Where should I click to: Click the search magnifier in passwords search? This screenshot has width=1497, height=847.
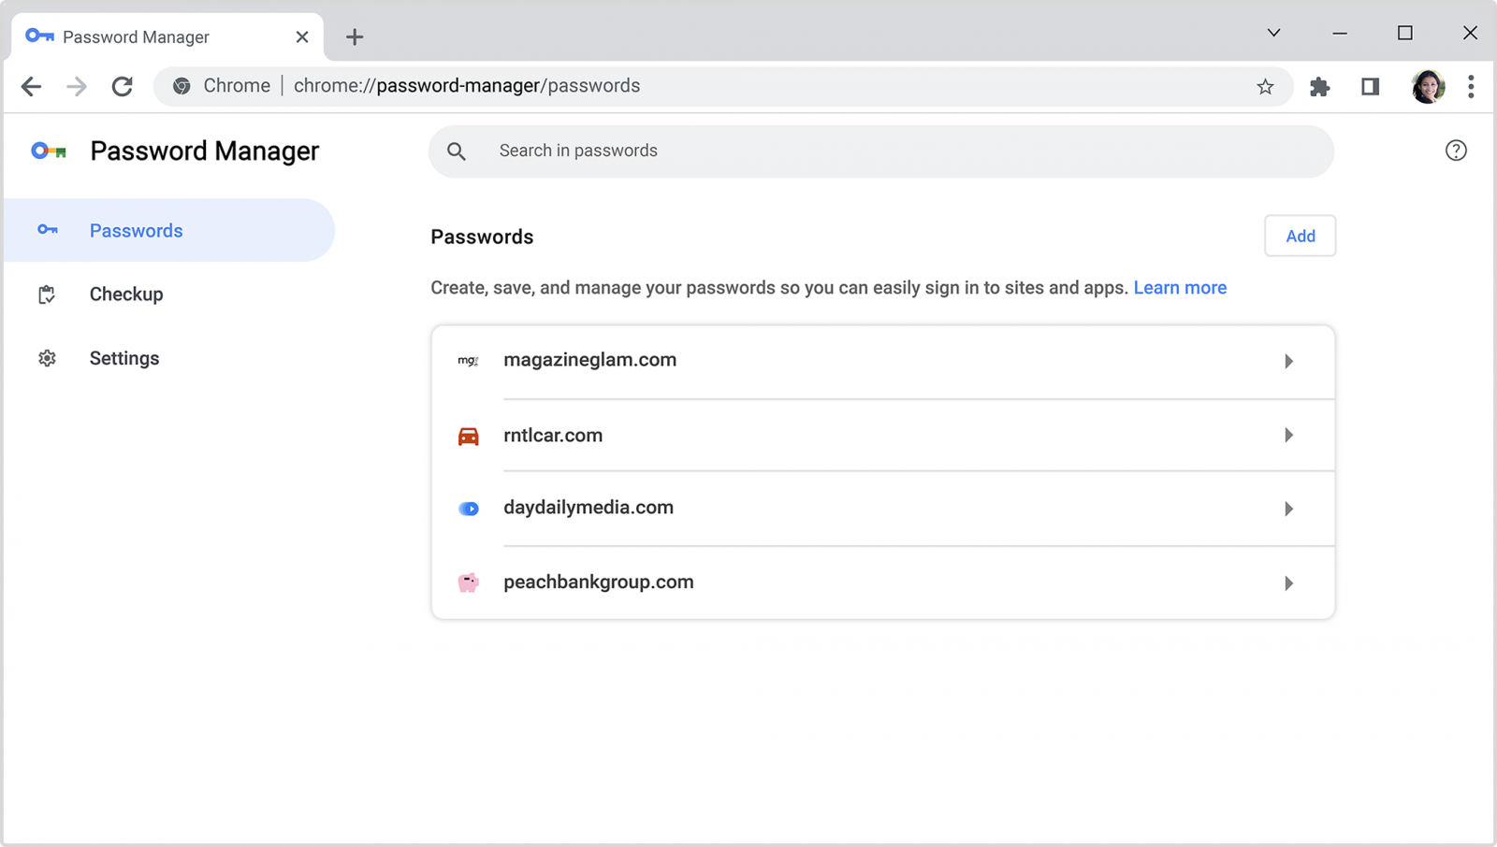[x=457, y=151]
